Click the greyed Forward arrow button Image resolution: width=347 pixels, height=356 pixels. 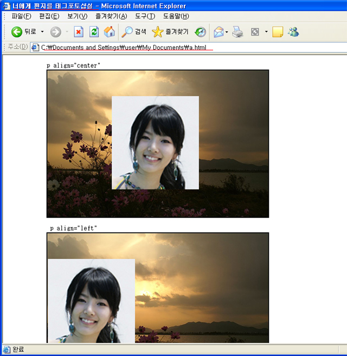coord(56,32)
